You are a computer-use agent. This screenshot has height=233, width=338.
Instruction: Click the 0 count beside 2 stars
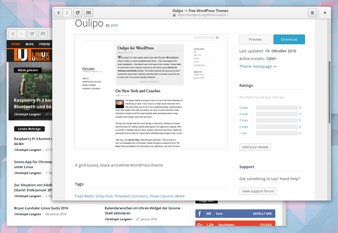pyautogui.click(x=300, y=127)
